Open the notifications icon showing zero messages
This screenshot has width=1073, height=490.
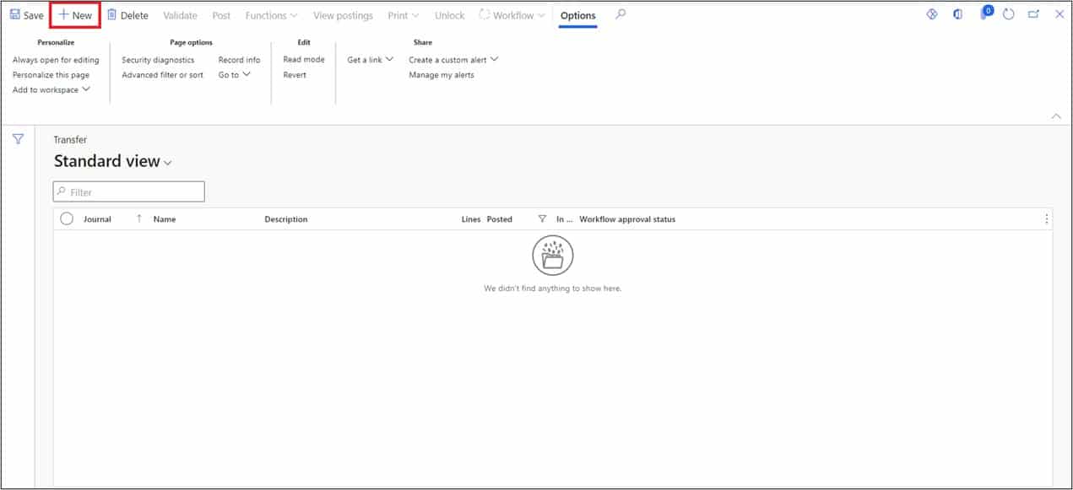985,14
